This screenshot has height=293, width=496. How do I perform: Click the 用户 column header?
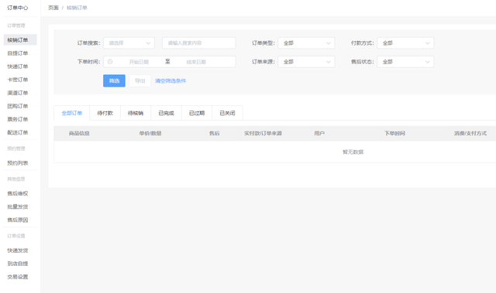[319, 134]
